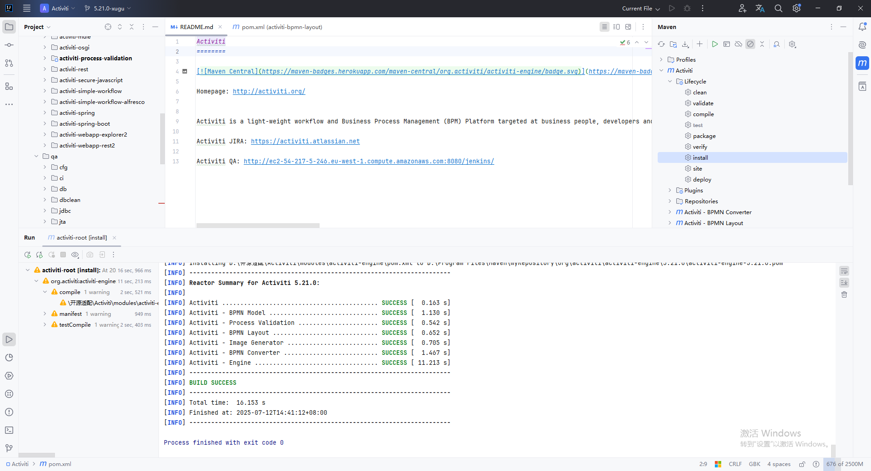Expand the Profiles node in Maven
This screenshot has height=471, width=871.
pos(661,60)
